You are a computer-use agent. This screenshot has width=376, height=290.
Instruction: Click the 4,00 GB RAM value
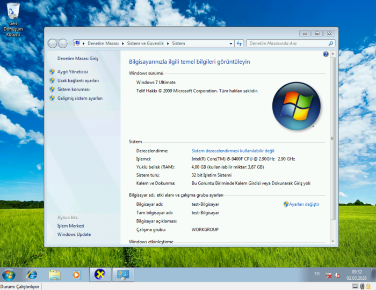click(x=228, y=167)
